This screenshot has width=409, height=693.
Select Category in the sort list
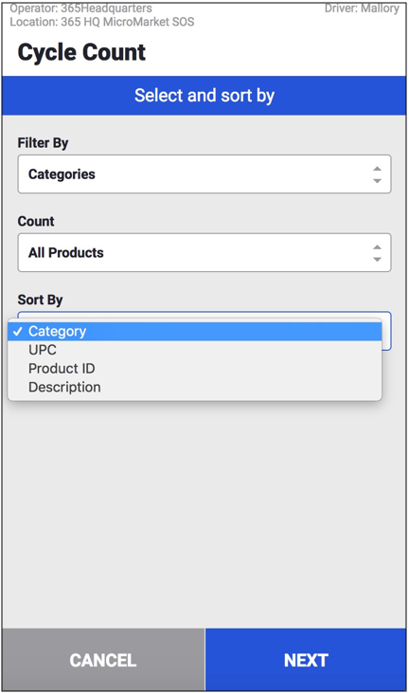click(x=195, y=332)
